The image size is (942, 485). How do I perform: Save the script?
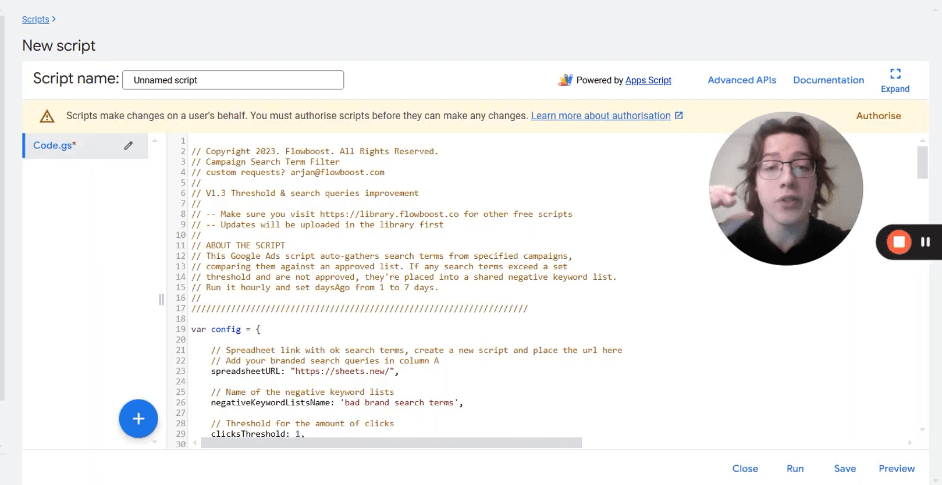(x=845, y=469)
